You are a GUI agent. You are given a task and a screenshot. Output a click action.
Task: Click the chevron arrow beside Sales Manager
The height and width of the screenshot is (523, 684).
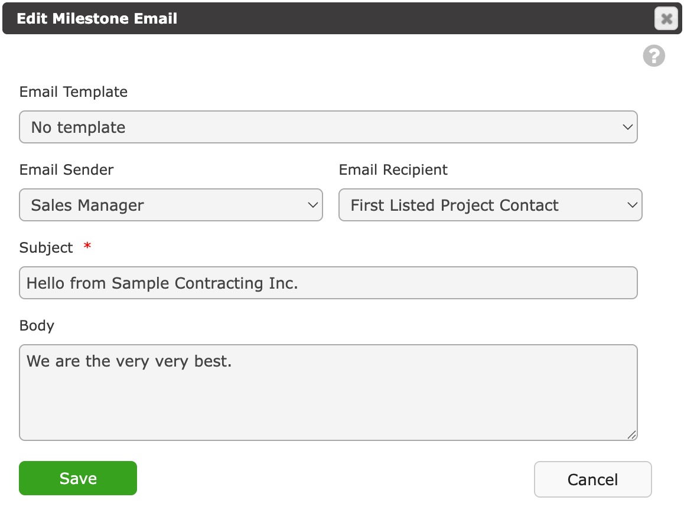[x=312, y=205]
